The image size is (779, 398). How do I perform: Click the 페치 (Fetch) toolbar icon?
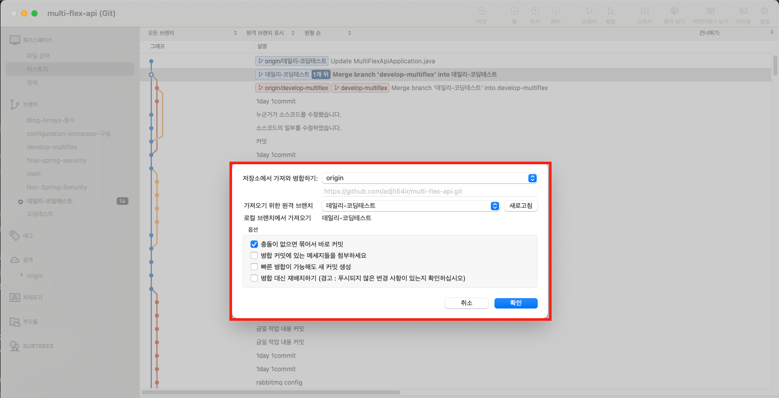coord(555,11)
